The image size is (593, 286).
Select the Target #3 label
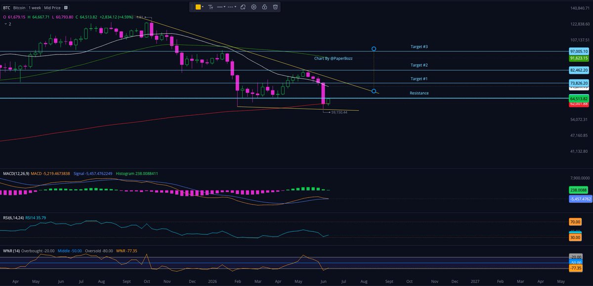pos(419,47)
